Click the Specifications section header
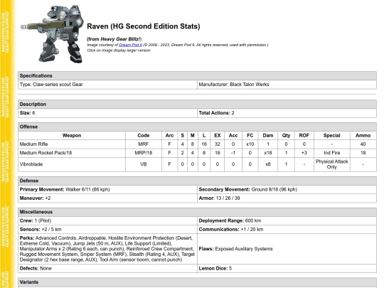This screenshot has height=288, width=384. pyautogui.click(x=197, y=75)
